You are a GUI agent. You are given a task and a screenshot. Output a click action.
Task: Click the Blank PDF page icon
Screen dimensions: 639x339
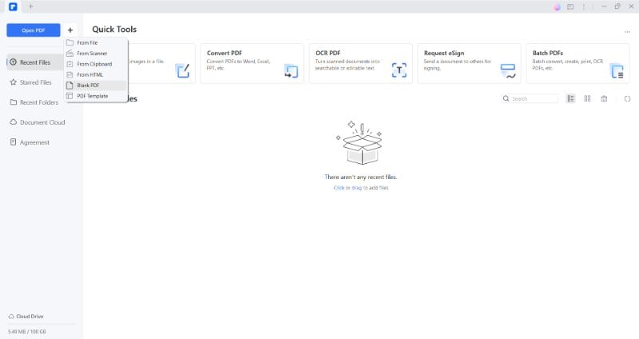69,86
